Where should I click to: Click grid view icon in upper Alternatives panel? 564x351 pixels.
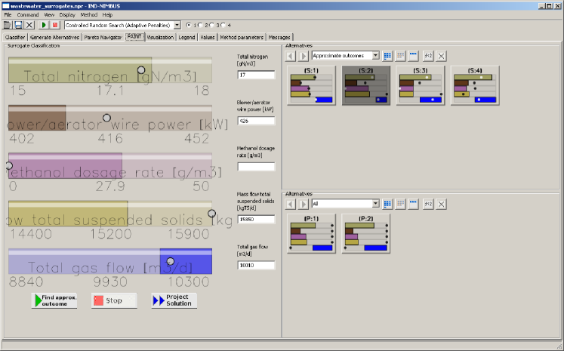(x=387, y=56)
